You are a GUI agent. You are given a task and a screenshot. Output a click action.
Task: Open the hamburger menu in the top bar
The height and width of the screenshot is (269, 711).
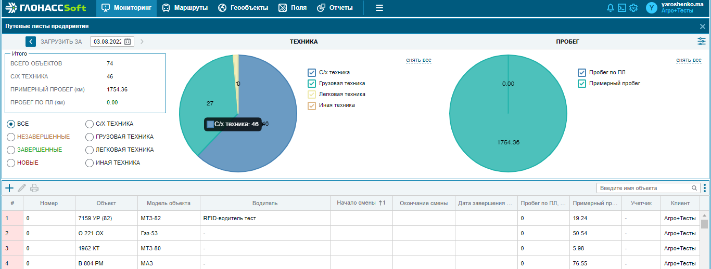(379, 8)
